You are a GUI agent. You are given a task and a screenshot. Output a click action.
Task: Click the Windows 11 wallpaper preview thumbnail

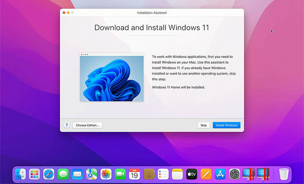(112, 77)
